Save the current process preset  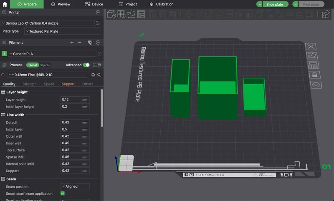(x=93, y=75)
